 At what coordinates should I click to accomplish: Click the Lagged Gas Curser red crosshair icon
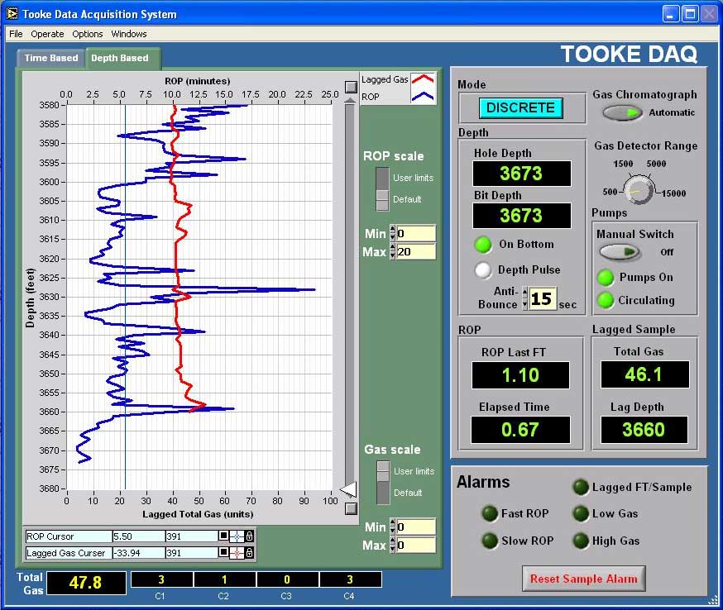pos(237,552)
